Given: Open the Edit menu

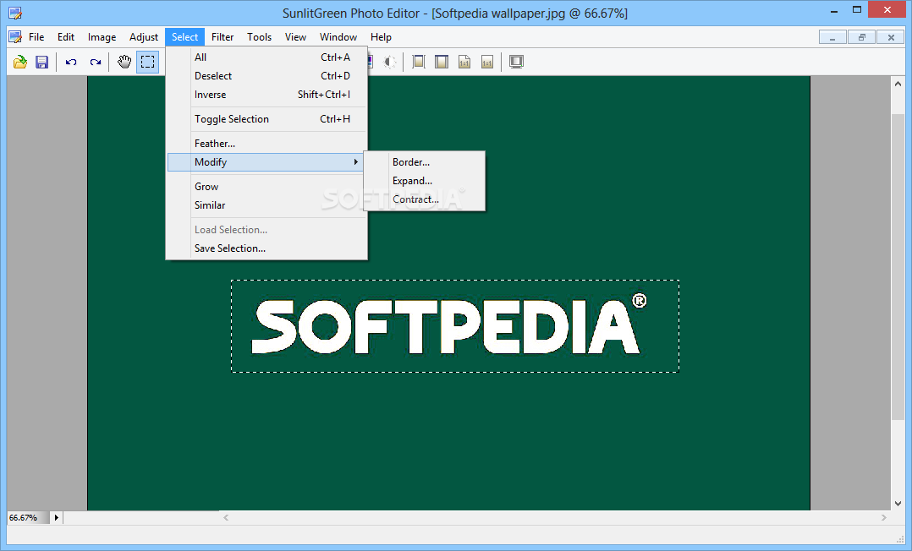Looking at the screenshot, I should click(x=66, y=37).
